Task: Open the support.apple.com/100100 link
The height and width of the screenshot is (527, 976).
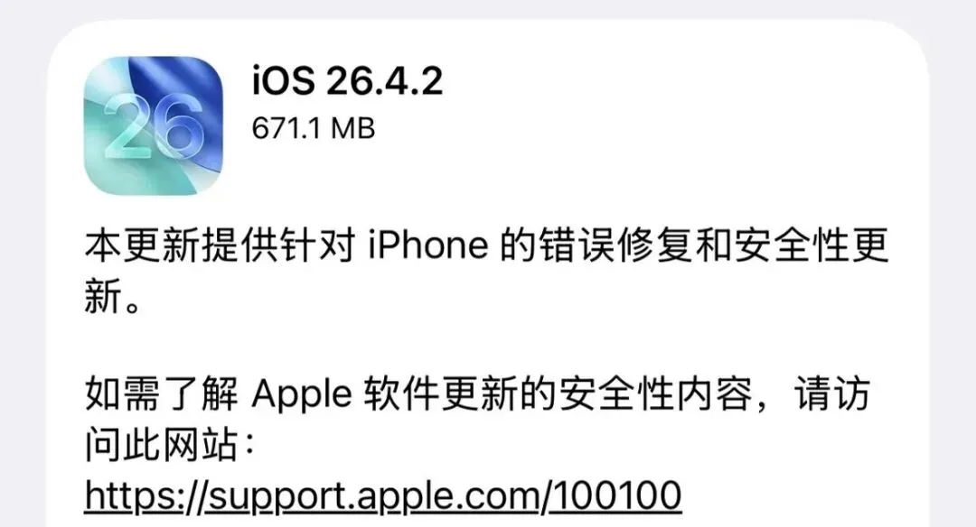Action: pos(383,495)
